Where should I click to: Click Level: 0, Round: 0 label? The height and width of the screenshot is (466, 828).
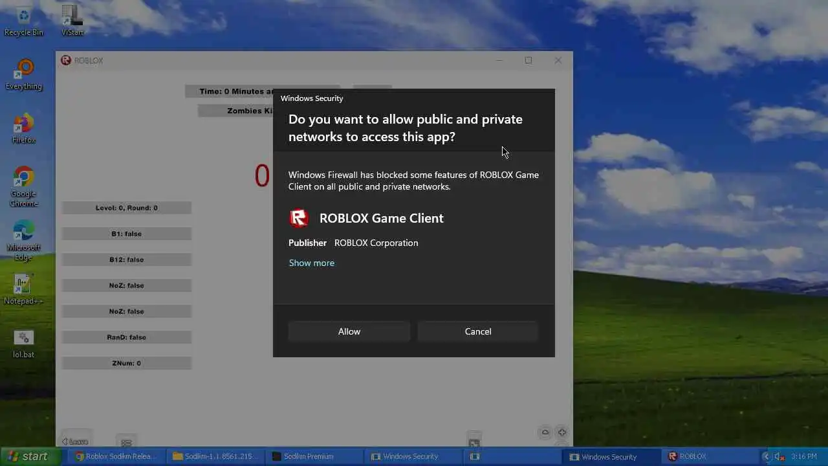(x=127, y=208)
